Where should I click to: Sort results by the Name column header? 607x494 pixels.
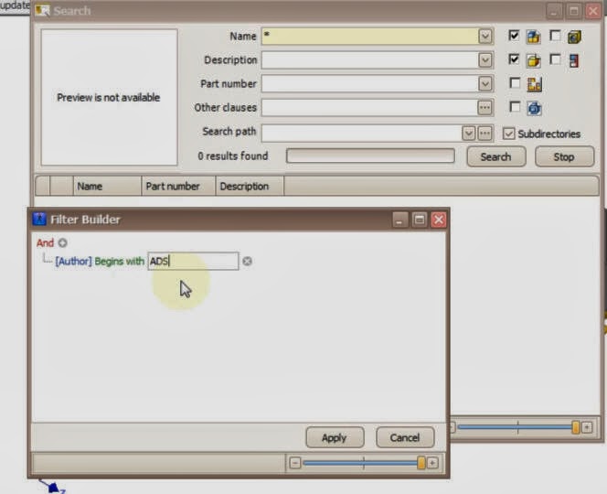[107, 187]
